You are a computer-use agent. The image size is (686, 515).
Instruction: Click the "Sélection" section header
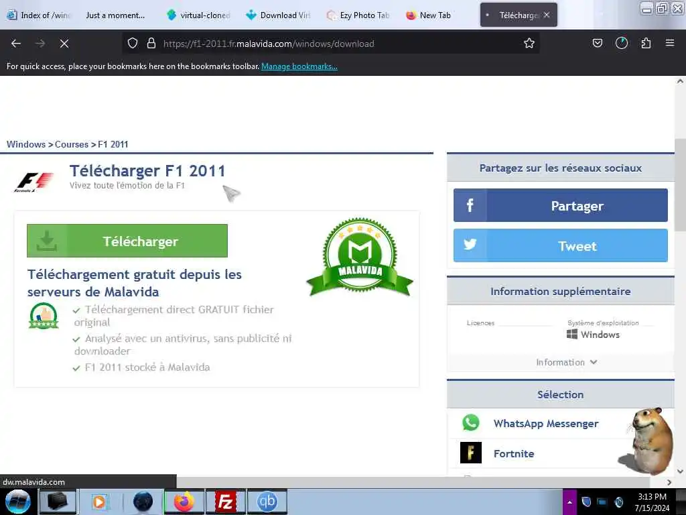561,394
